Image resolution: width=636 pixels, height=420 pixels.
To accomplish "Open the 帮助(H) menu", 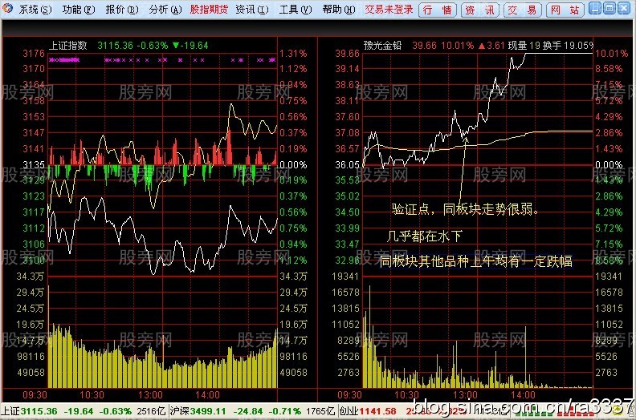I will click(x=338, y=9).
